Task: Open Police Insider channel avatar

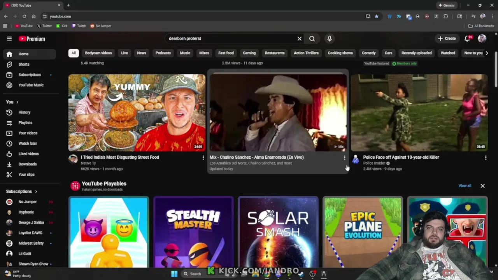Action: tap(356, 159)
